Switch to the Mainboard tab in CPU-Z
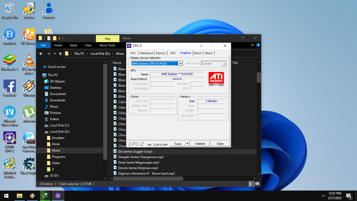This screenshot has width=357, height=201. coord(146,53)
